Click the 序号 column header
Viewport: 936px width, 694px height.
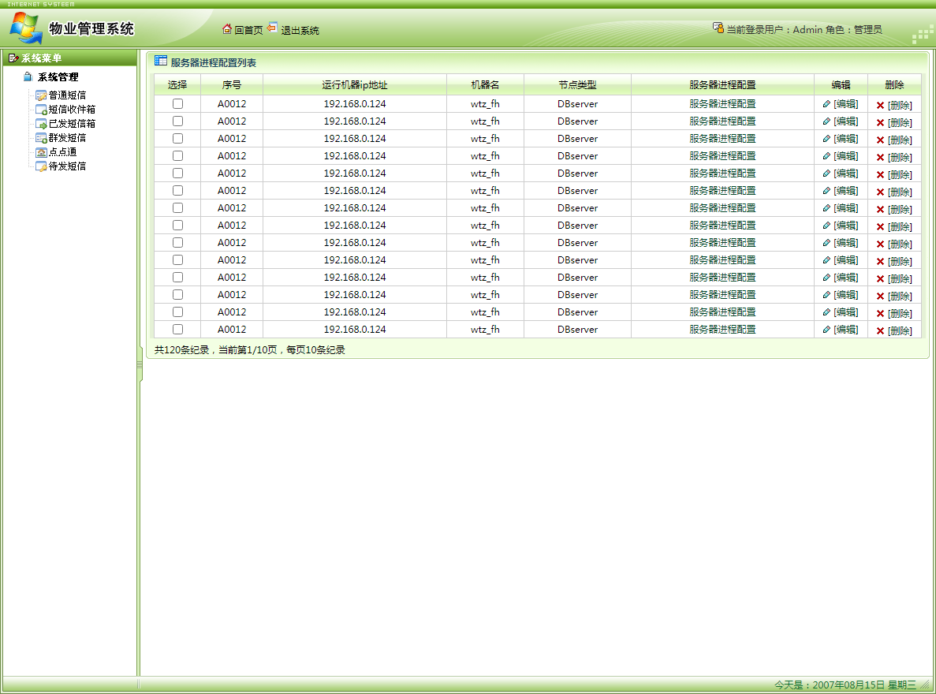[x=232, y=85]
